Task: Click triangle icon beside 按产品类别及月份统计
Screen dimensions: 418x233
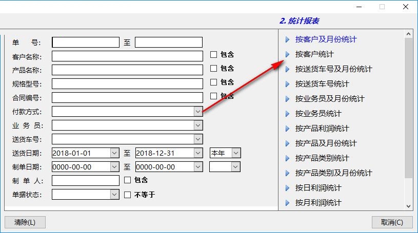Action: 287,174
